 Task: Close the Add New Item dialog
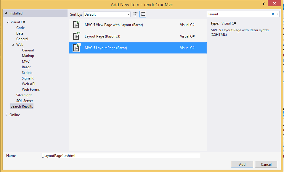(274, 3)
